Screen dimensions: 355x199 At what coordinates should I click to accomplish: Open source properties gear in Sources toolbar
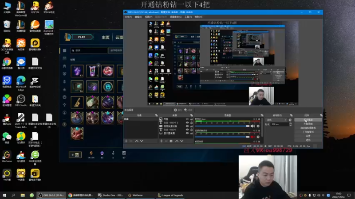tap(171, 141)
